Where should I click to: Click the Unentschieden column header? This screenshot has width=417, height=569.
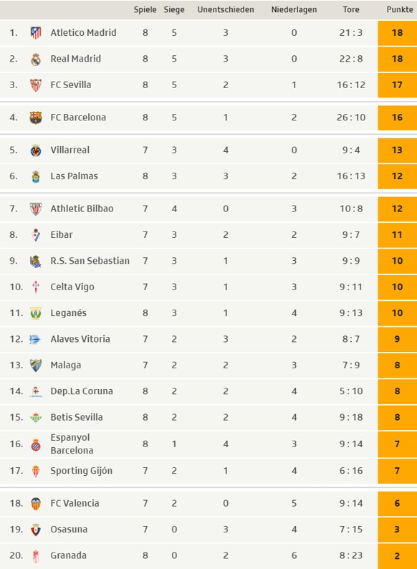tap(226, 10)
